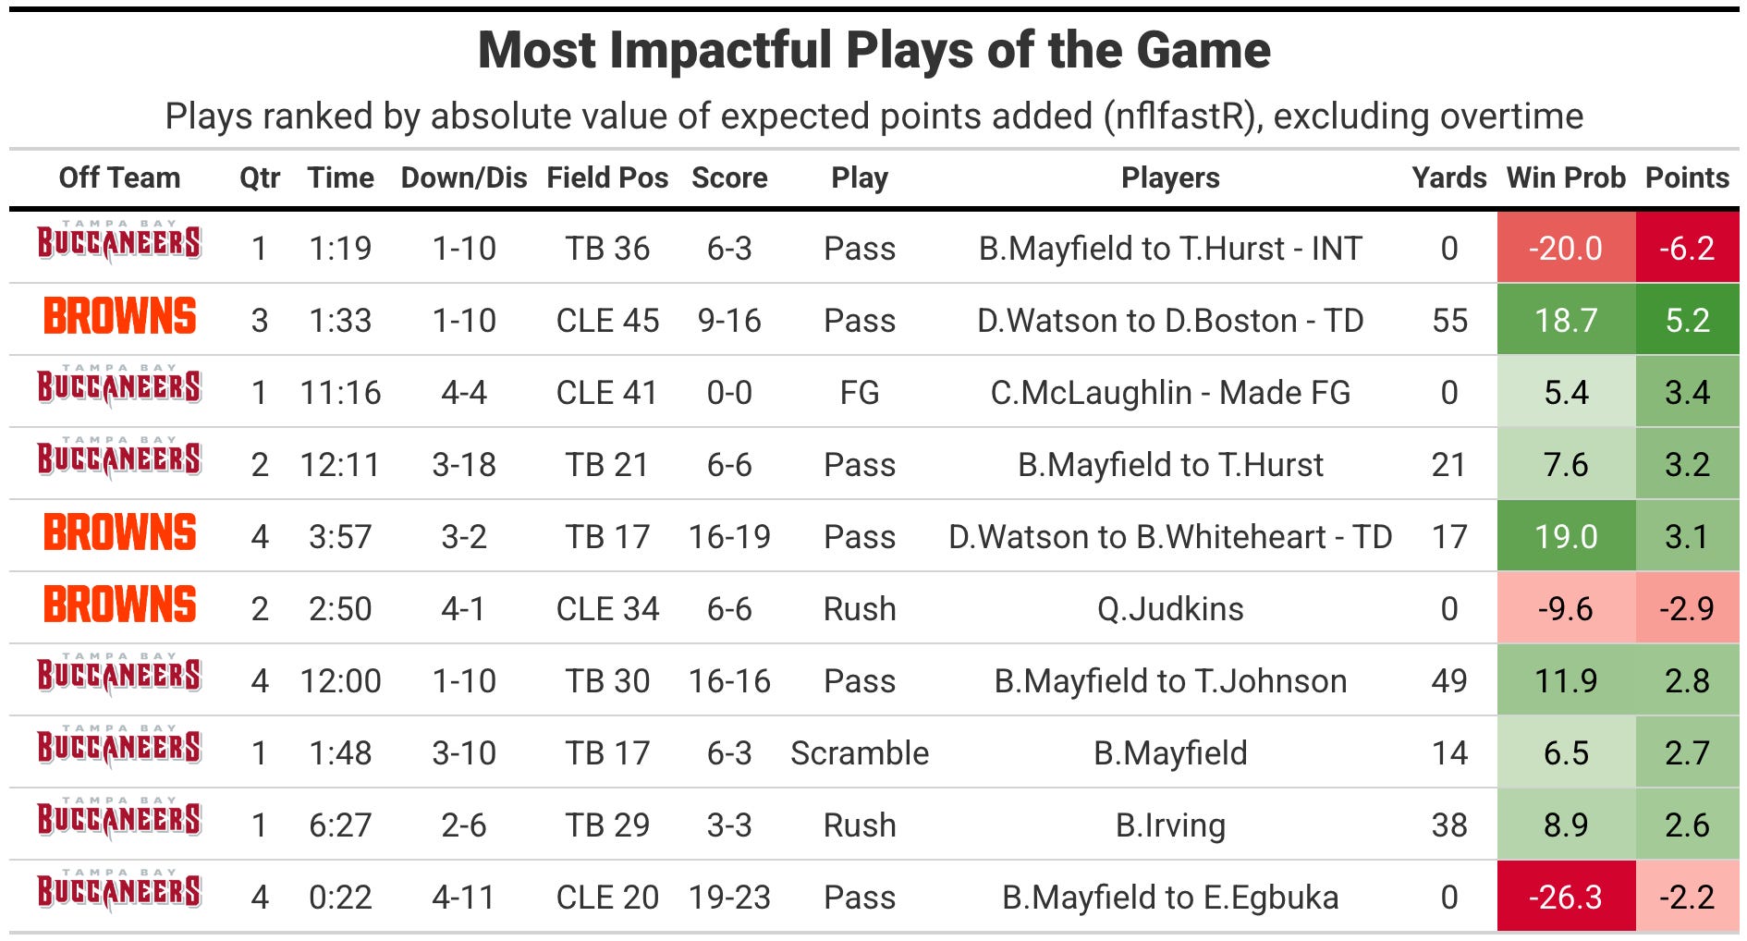Screen dimensions: 1747x941
Task: Select the Points column header
Action: (1687, 177)
